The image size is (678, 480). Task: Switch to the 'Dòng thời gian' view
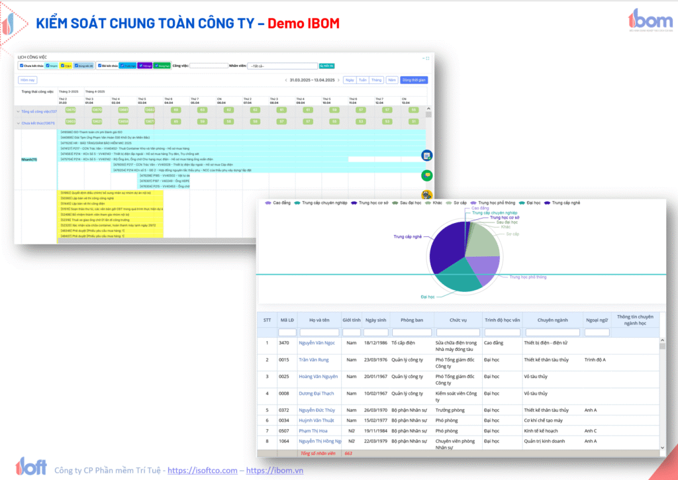[x=414, y=80]
